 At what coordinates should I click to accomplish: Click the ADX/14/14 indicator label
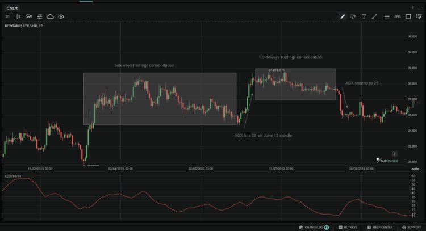coord(12,177)
